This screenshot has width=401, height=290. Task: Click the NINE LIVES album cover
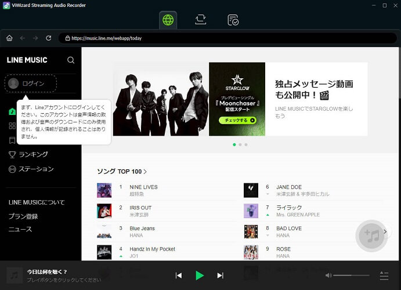point(104,190)
